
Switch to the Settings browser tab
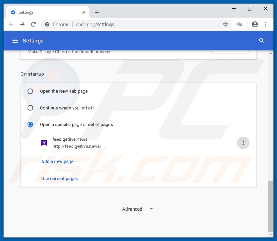[48, 12]
